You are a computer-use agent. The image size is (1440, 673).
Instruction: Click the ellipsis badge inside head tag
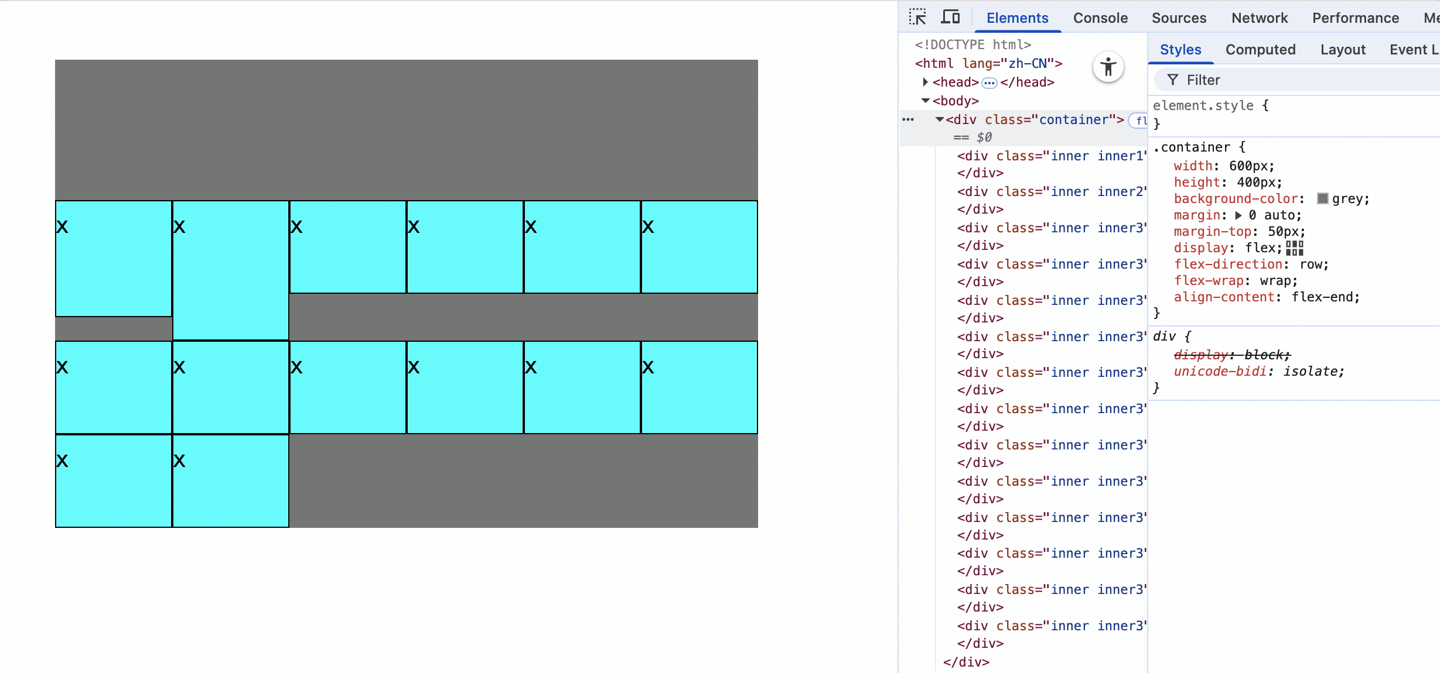(989, 83)
